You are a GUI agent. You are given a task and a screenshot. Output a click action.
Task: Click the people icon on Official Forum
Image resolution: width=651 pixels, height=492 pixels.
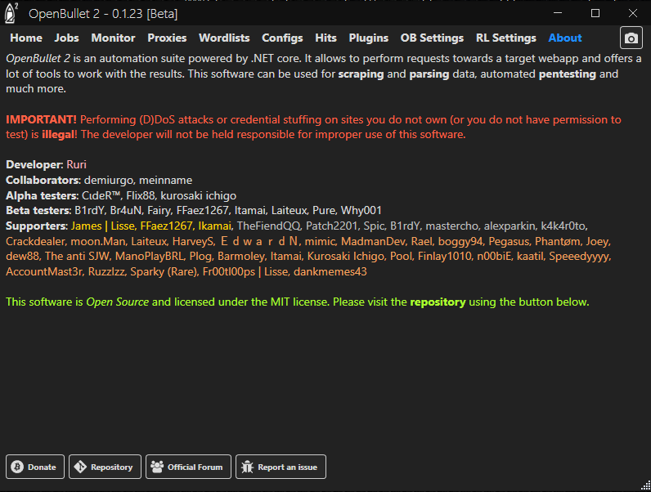[x=157, y=467]
